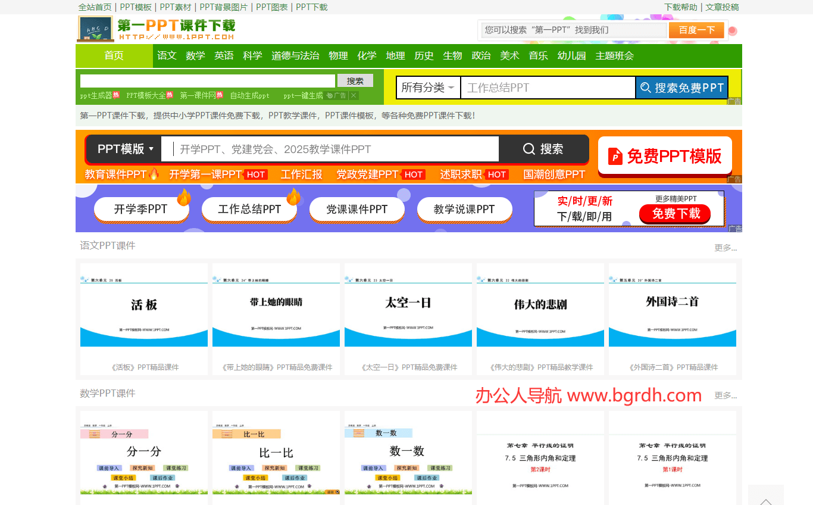Click the 第一PPT site logo
The width and height of the screenshot is (813, 505).
(x=157, y=29)
